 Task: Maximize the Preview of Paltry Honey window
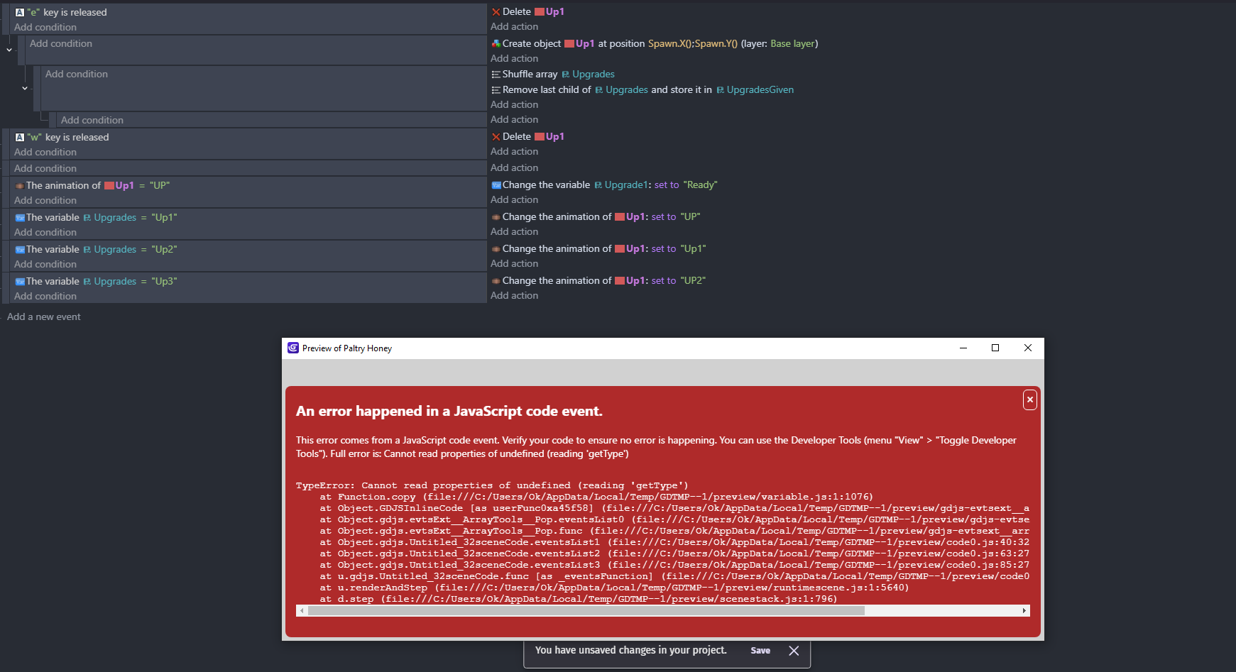tap(995, 348)
